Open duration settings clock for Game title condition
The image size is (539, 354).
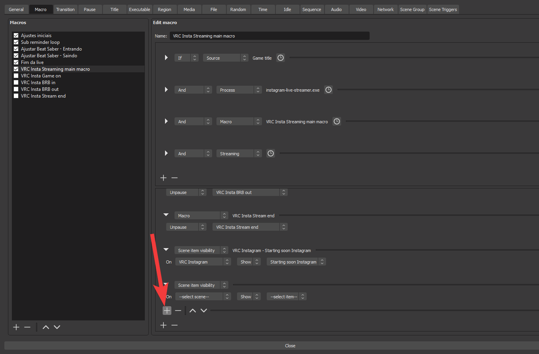coord(280,58)
